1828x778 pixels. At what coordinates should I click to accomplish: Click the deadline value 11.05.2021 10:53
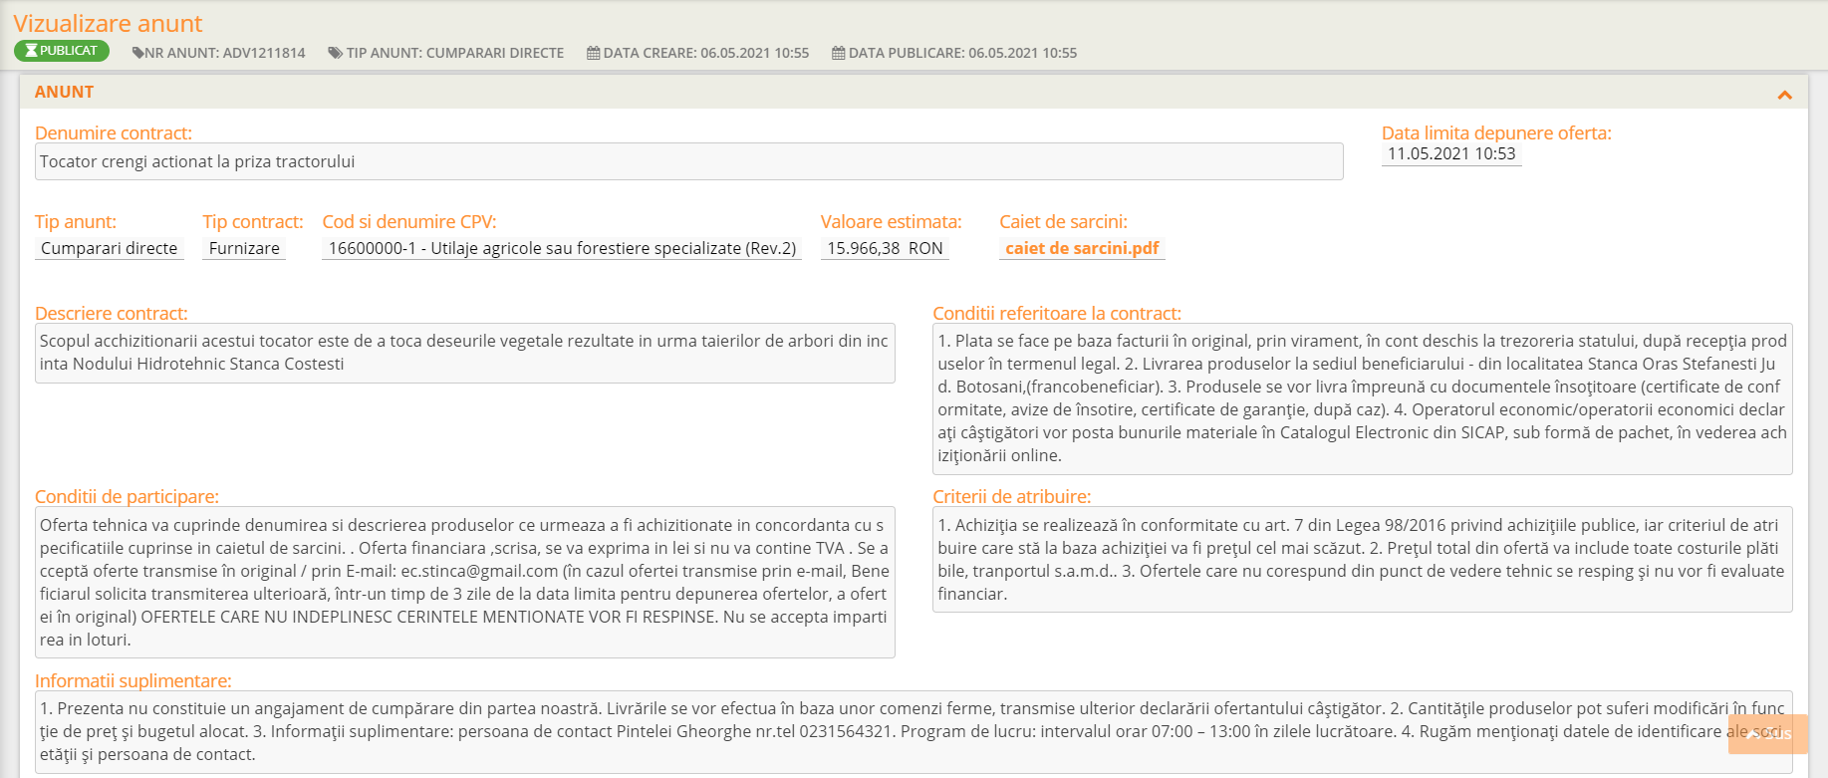(x=1451, y=153)
